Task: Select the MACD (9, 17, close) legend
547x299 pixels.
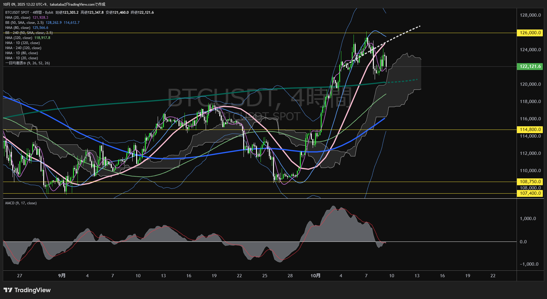Action: (21, 203)
